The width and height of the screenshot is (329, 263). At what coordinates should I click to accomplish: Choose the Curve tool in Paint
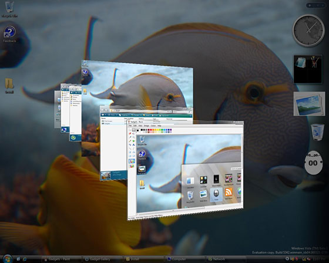pos(134,149)
